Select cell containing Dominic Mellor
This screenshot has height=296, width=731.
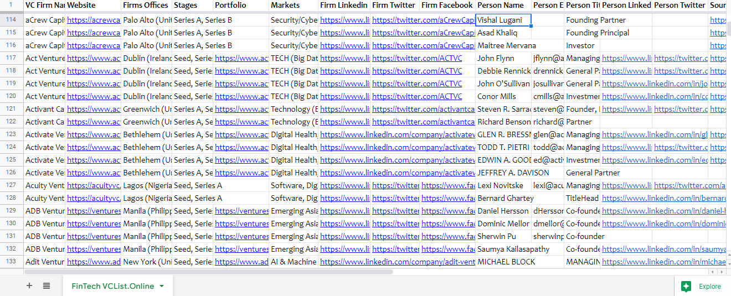point(503,224)
